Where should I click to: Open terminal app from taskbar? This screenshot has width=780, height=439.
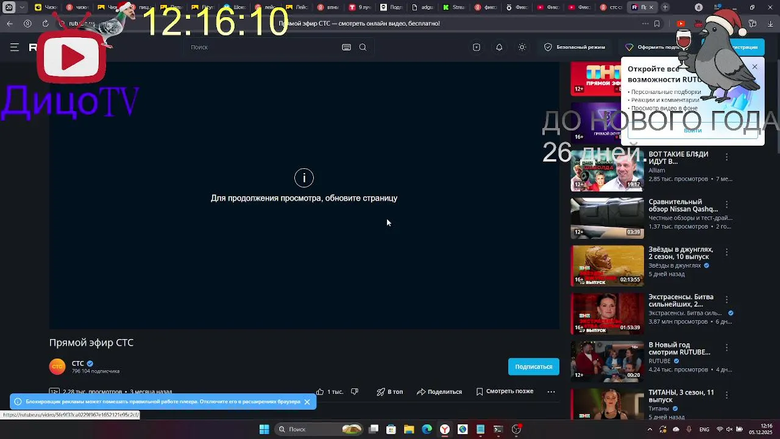pos(498,429)
